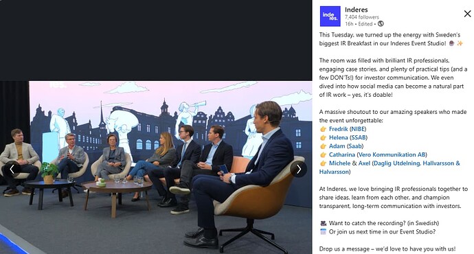Click the globe visibility icon
The height and width of the screenshot is (254, 474).
tap(381, 23)
